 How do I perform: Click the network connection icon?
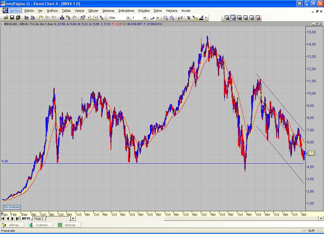click(62, 18)
